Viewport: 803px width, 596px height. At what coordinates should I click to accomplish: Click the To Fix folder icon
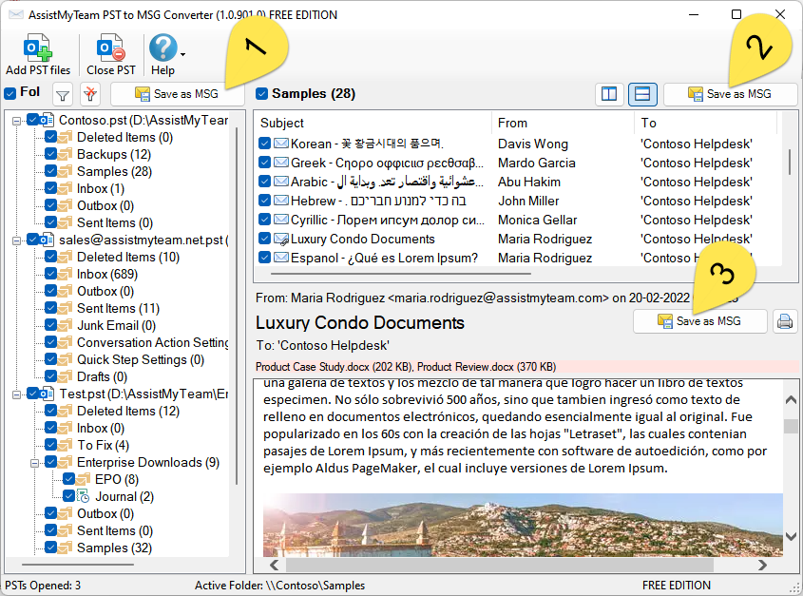click(65, 445)
